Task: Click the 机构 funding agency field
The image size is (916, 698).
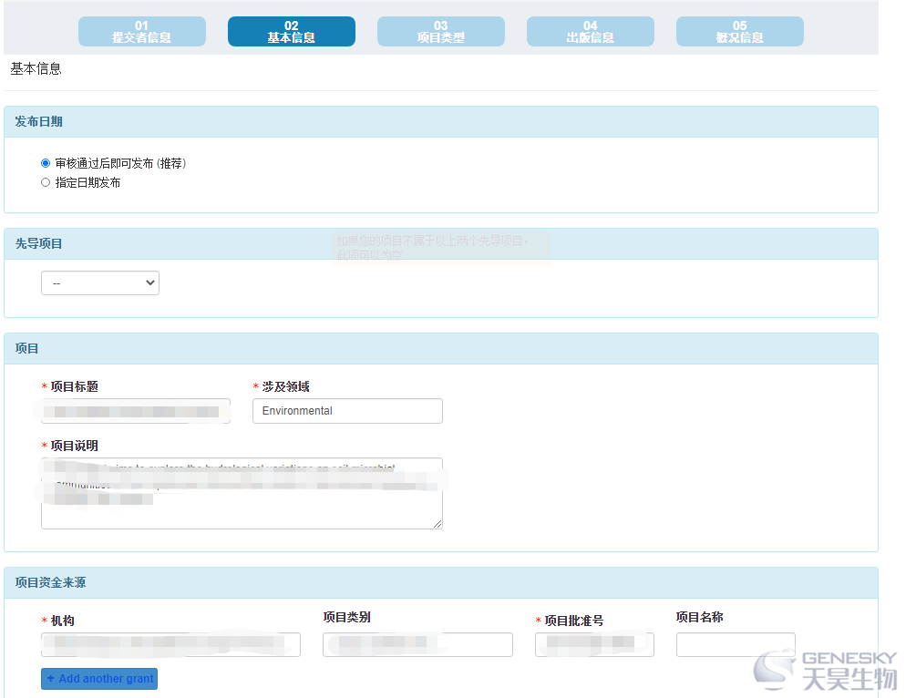Action: [x=170, y=645]
